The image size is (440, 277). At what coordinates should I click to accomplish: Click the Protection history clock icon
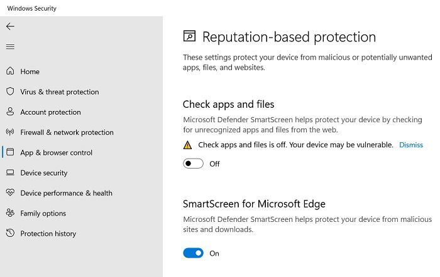coord(10,233)
